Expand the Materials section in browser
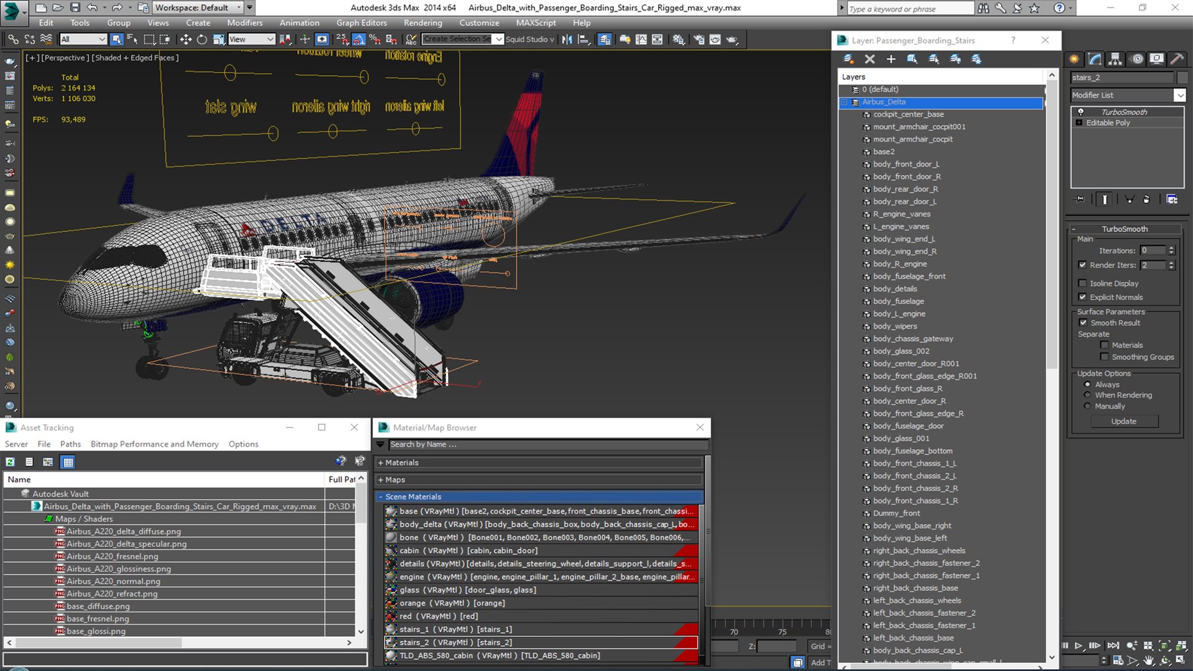1193x671 pixels. pyautogui.click(x=380, y=463)
